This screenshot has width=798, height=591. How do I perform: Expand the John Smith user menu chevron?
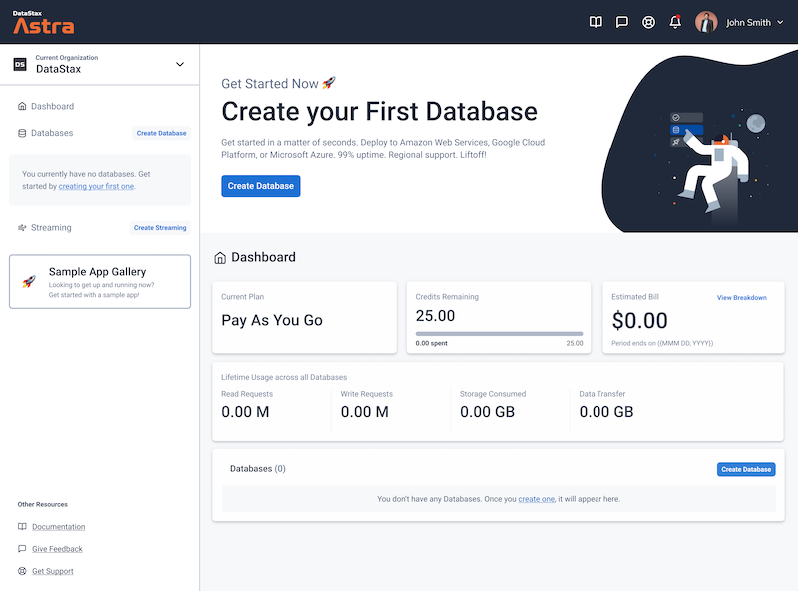(780, 22)
